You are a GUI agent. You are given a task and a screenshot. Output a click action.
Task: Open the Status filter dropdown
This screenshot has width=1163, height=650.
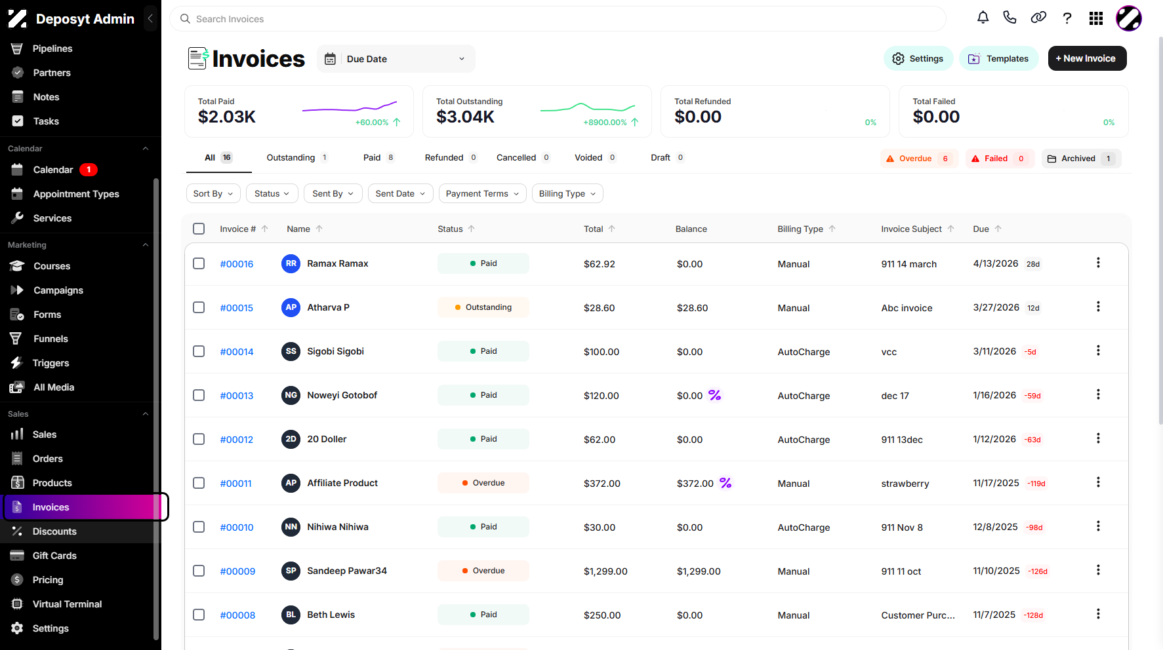(272, 193)
